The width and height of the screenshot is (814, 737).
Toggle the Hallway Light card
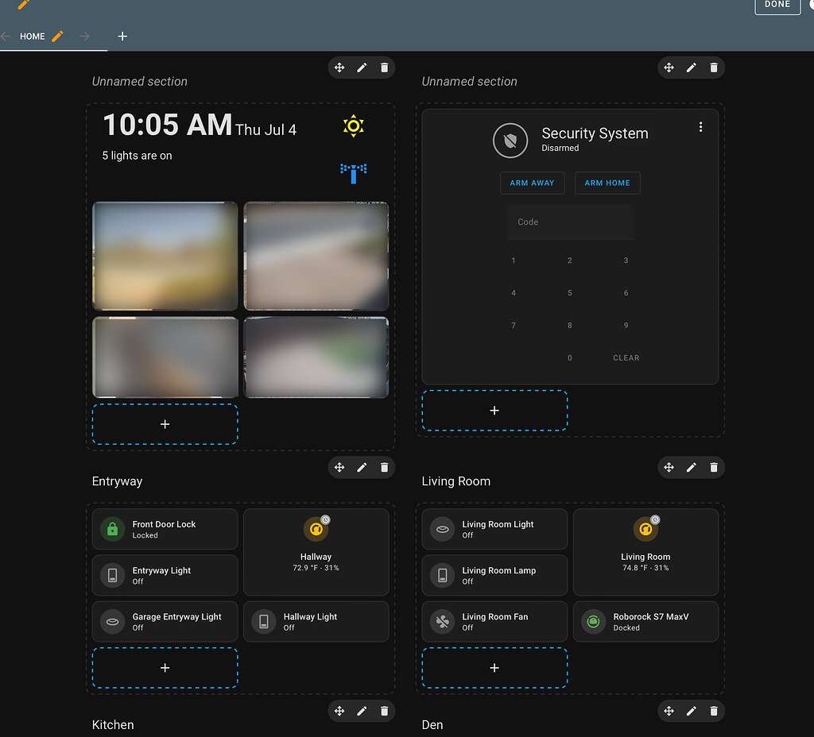coord(316,622)
